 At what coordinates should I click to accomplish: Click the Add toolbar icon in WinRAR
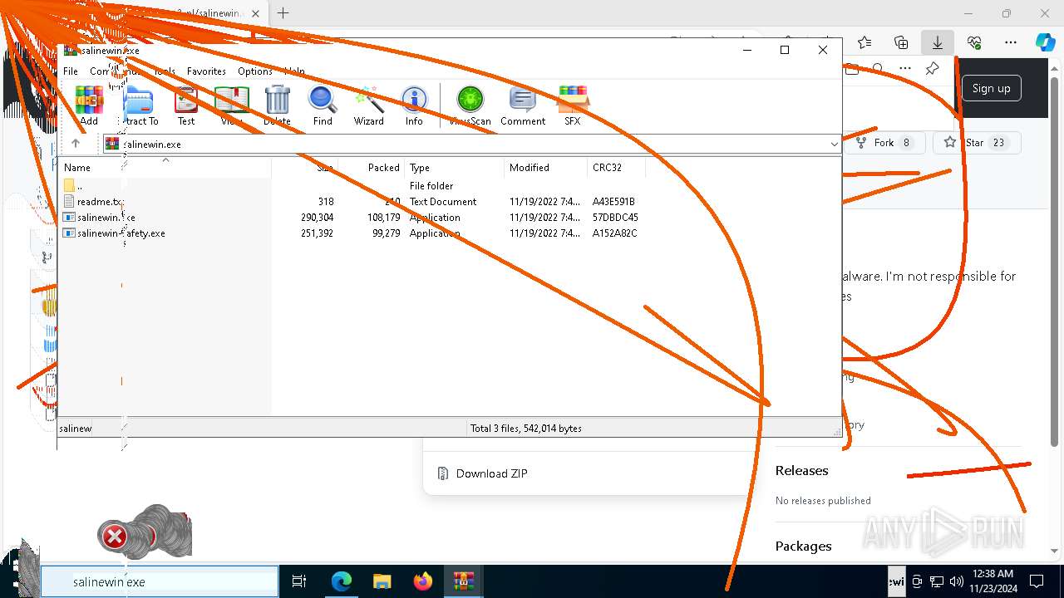89,105
